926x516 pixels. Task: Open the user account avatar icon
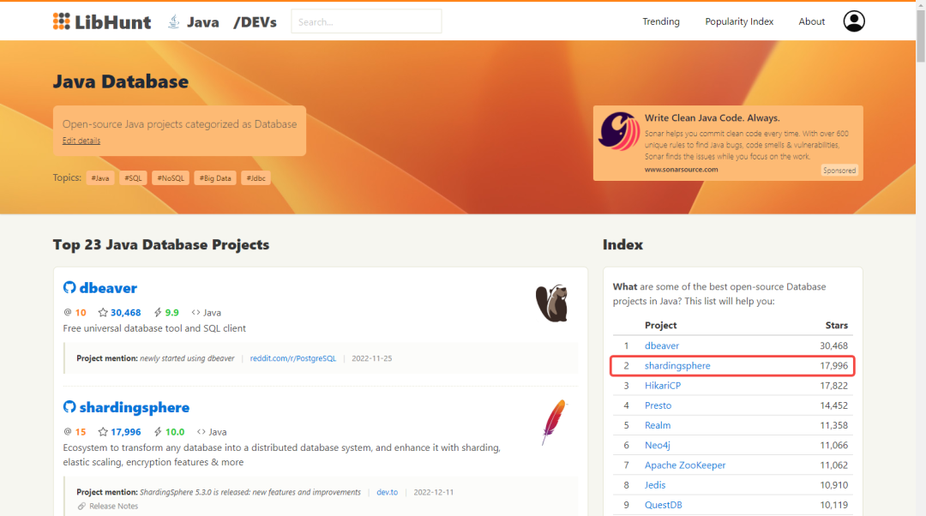point(854,21)
